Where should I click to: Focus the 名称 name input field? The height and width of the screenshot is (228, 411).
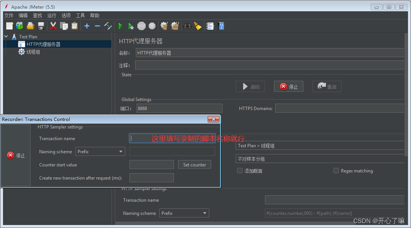coord(270,53)
